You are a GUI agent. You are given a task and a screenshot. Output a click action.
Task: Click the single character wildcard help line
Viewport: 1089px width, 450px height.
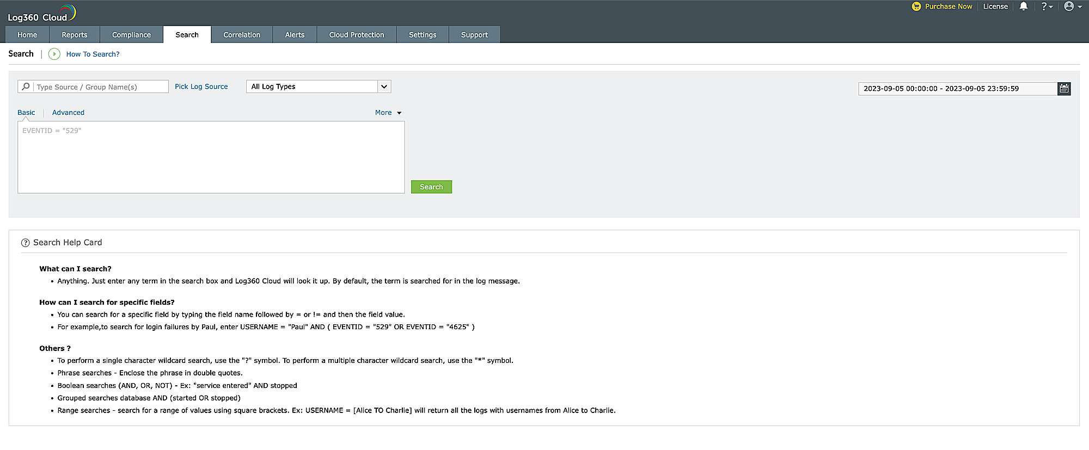click(285, 361)
